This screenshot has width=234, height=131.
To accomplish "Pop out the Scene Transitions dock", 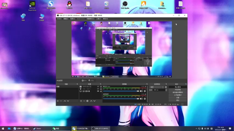I will 166,84.
